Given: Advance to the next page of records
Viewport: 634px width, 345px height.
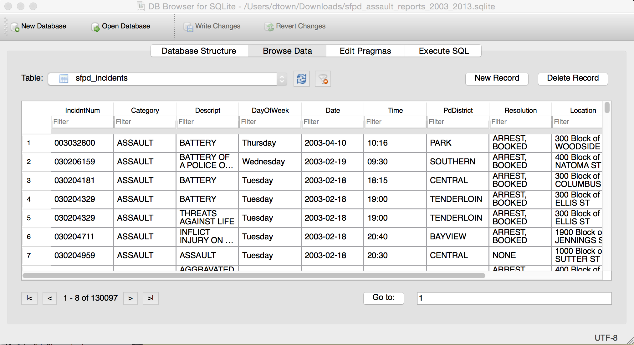Looking at the screenshot, I should (130, 298).
